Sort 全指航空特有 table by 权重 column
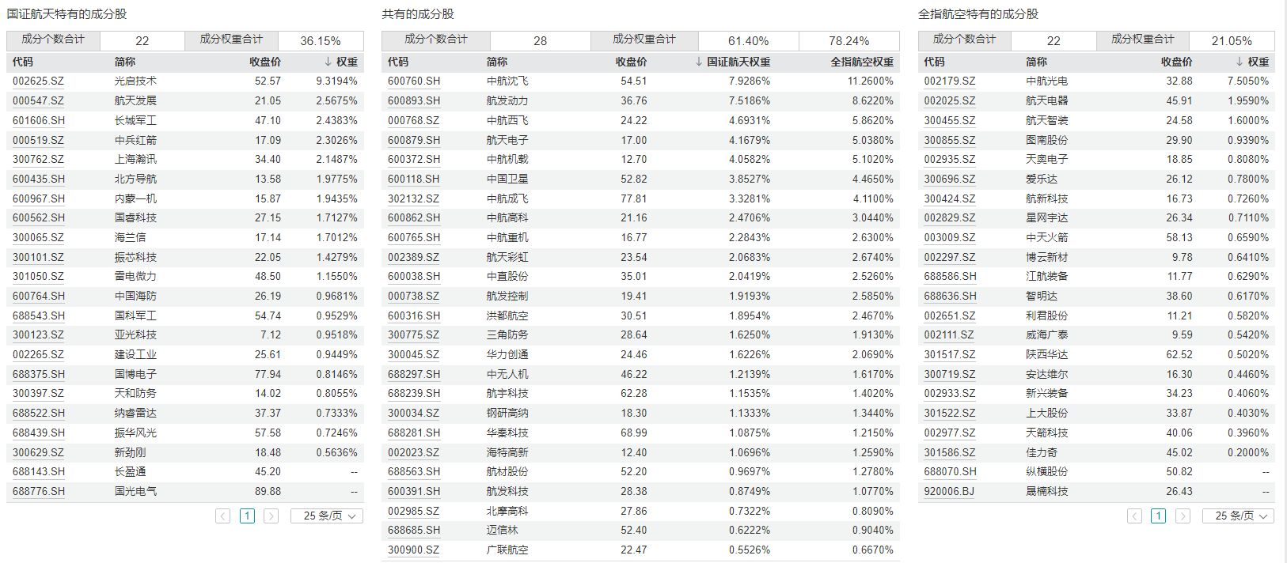This screenshot has width=1287, height=563. tap(1252, 62)
